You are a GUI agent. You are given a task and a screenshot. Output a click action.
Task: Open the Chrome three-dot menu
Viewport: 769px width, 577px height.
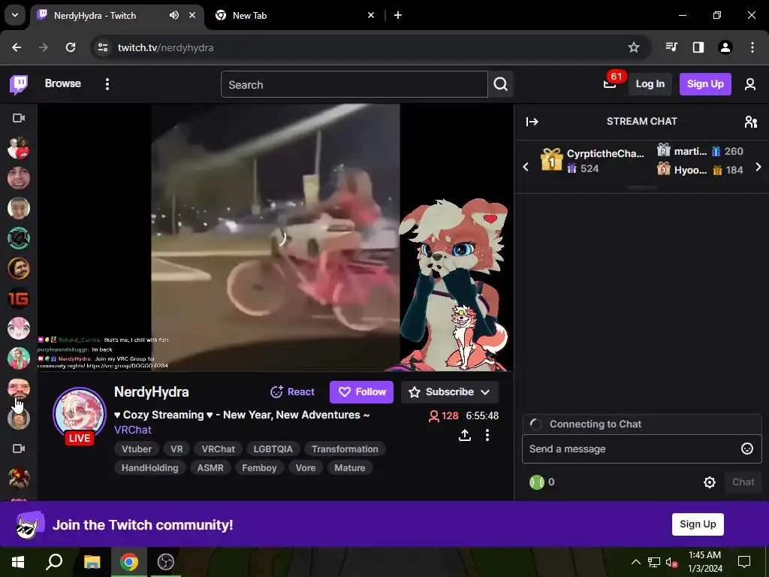coord(752,47)
